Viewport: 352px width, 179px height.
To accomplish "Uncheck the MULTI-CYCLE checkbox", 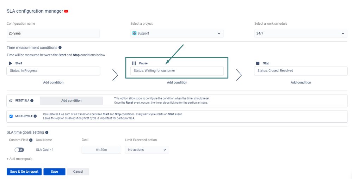I will click(11, 116).
